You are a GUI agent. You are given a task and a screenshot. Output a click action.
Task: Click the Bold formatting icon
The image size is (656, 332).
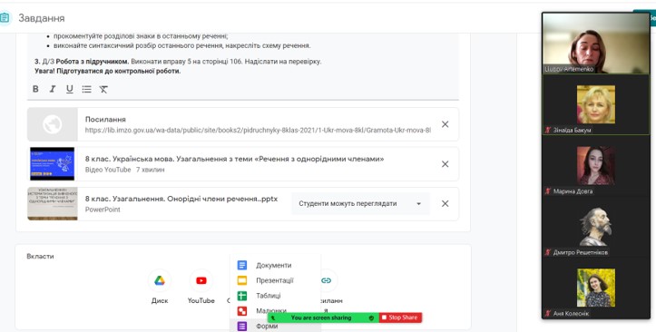35,89
